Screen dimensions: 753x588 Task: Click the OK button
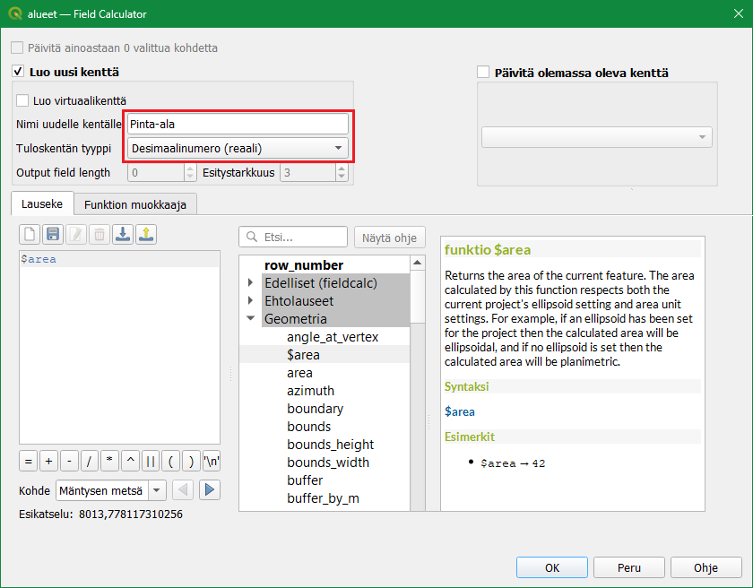click(x=552, y=567)
